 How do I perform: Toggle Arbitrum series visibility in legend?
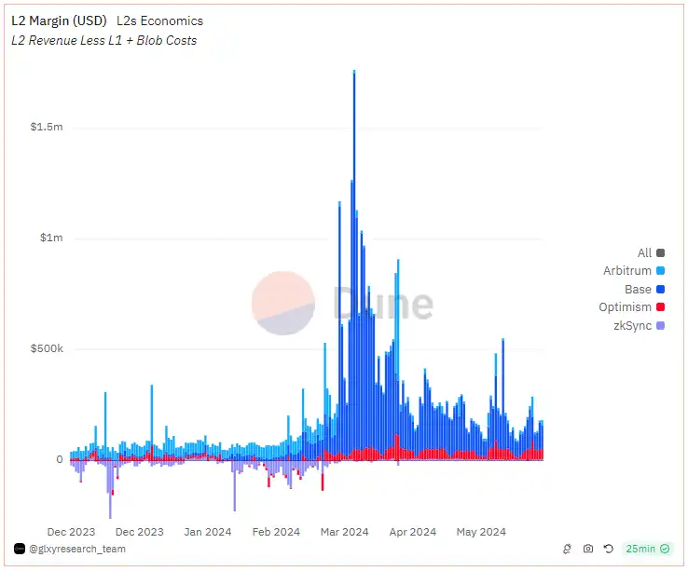coord(627,271)
